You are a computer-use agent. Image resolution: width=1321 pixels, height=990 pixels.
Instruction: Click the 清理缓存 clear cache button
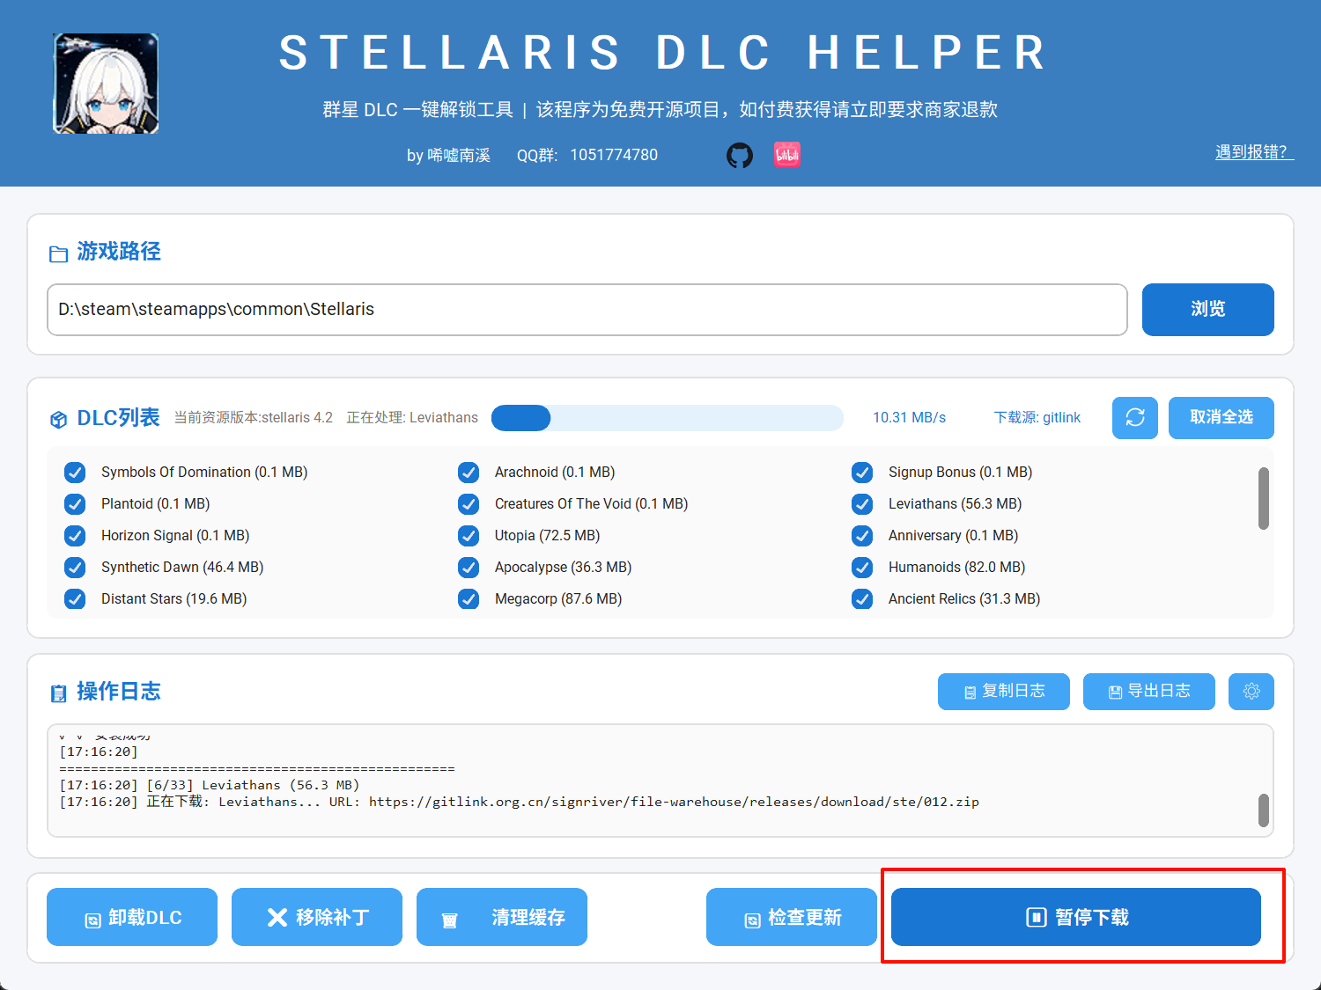(502, 917)
